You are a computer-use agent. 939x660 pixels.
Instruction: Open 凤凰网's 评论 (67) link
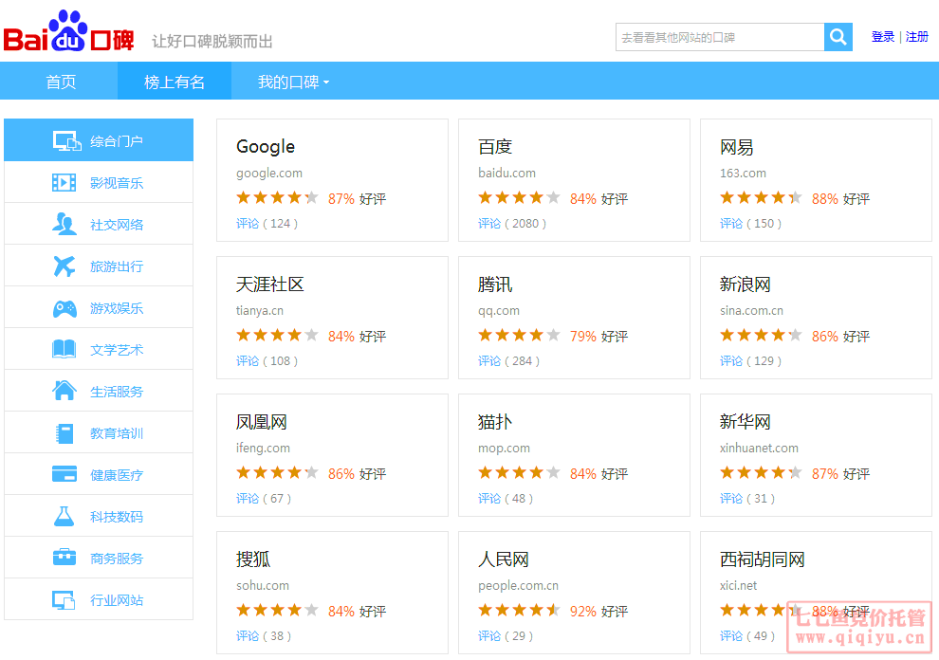click(264, 498)
